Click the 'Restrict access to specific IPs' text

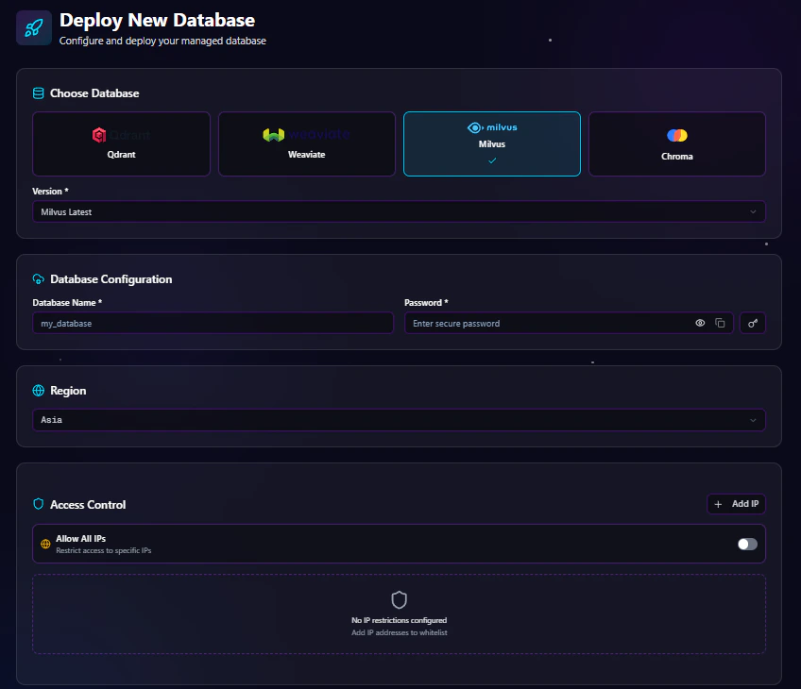coord(104,550)
